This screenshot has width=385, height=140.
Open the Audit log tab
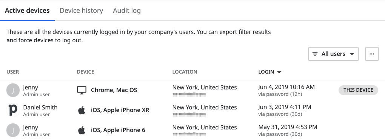127,11
